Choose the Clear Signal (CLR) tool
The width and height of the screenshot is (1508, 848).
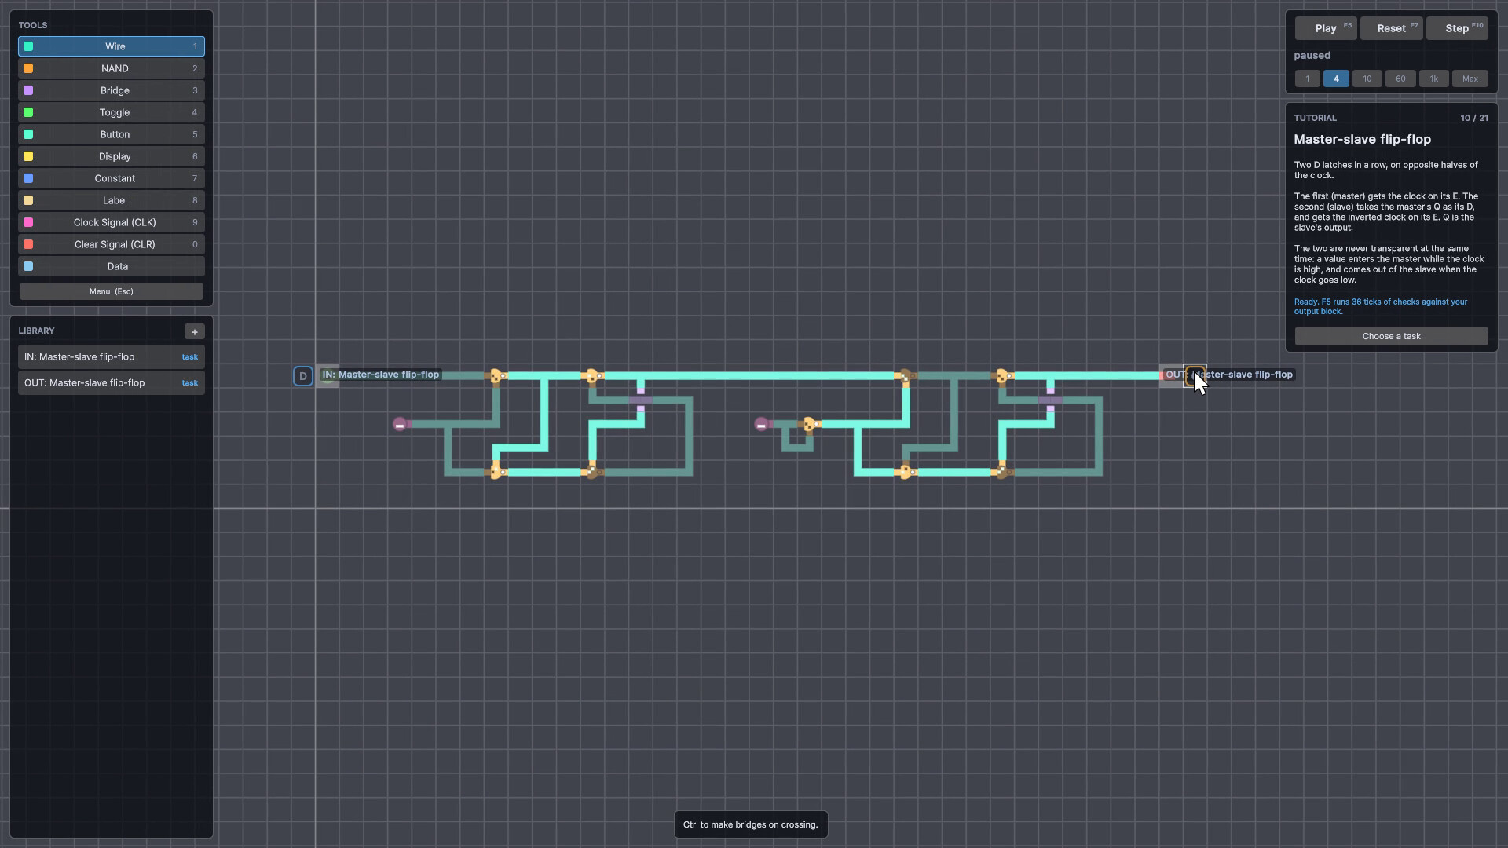coord(112,244)
